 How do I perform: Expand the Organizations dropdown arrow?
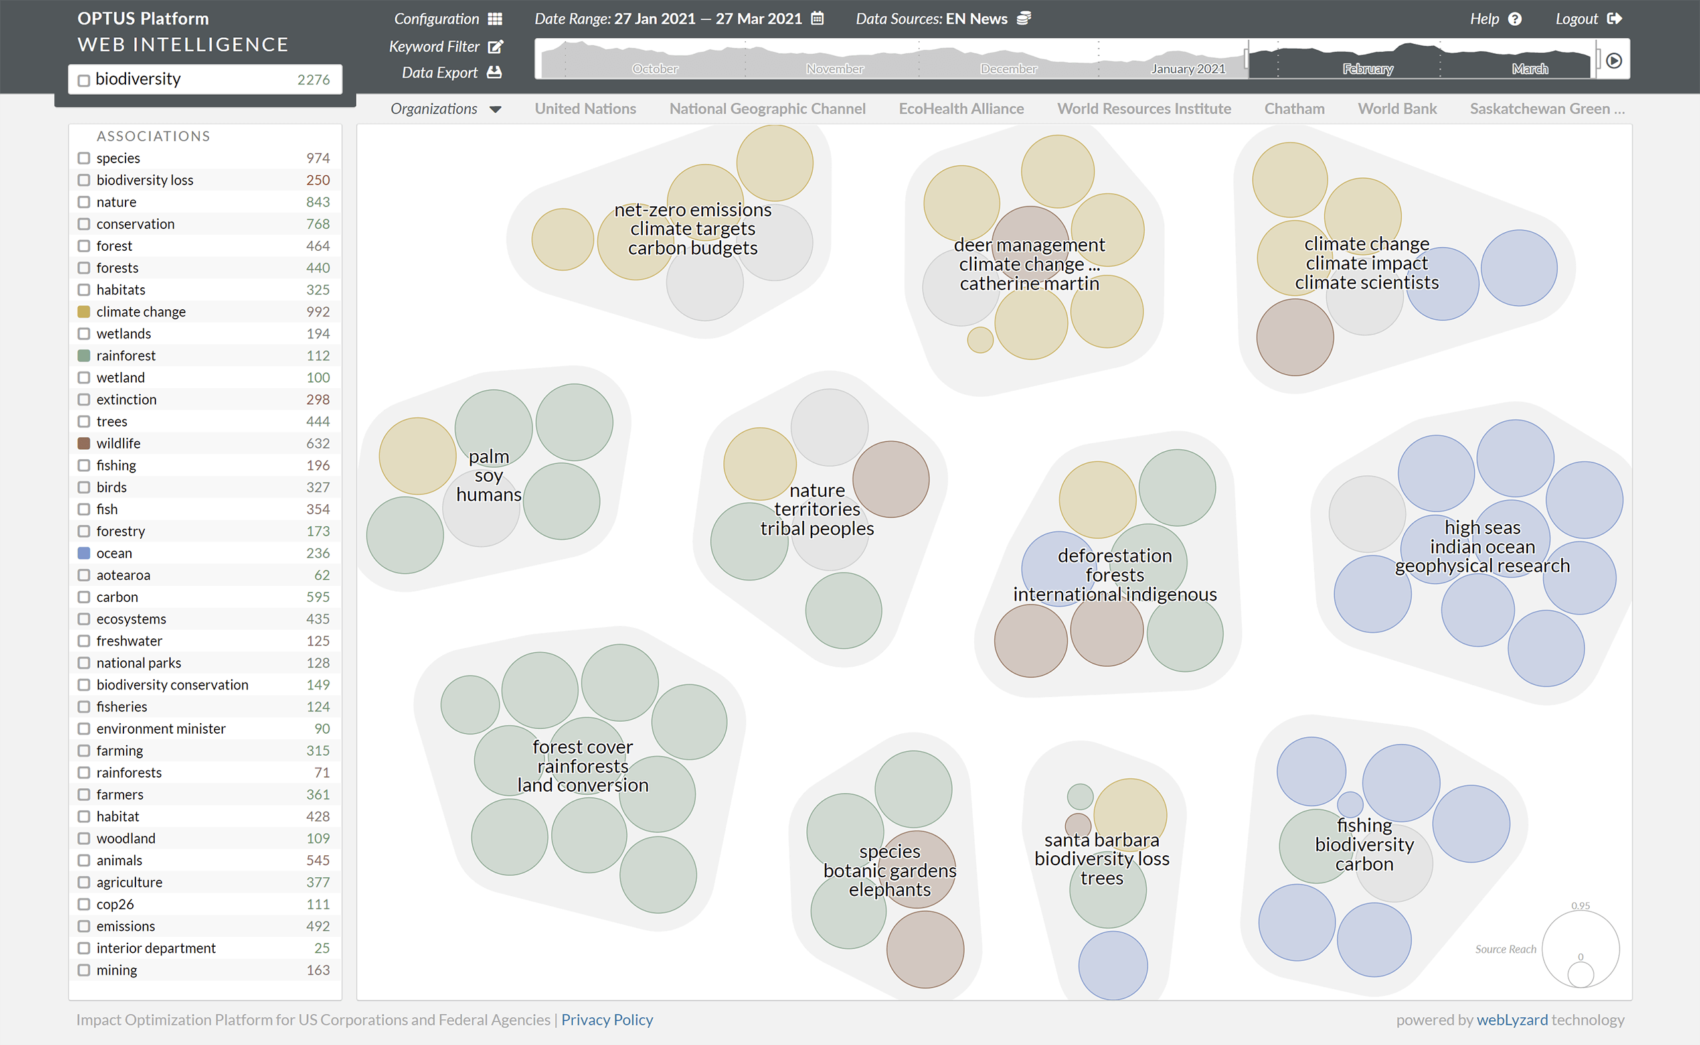pyautogui.click(x=495, y=109)
